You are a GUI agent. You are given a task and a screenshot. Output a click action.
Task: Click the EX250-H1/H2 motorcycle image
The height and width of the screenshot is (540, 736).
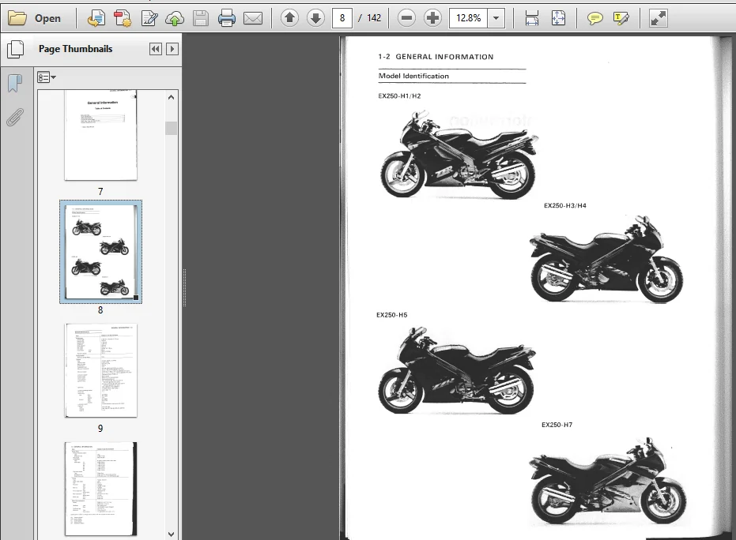[459, 154]
